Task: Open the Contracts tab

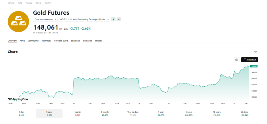Action: pyautogui.click(x=88, y=41)
